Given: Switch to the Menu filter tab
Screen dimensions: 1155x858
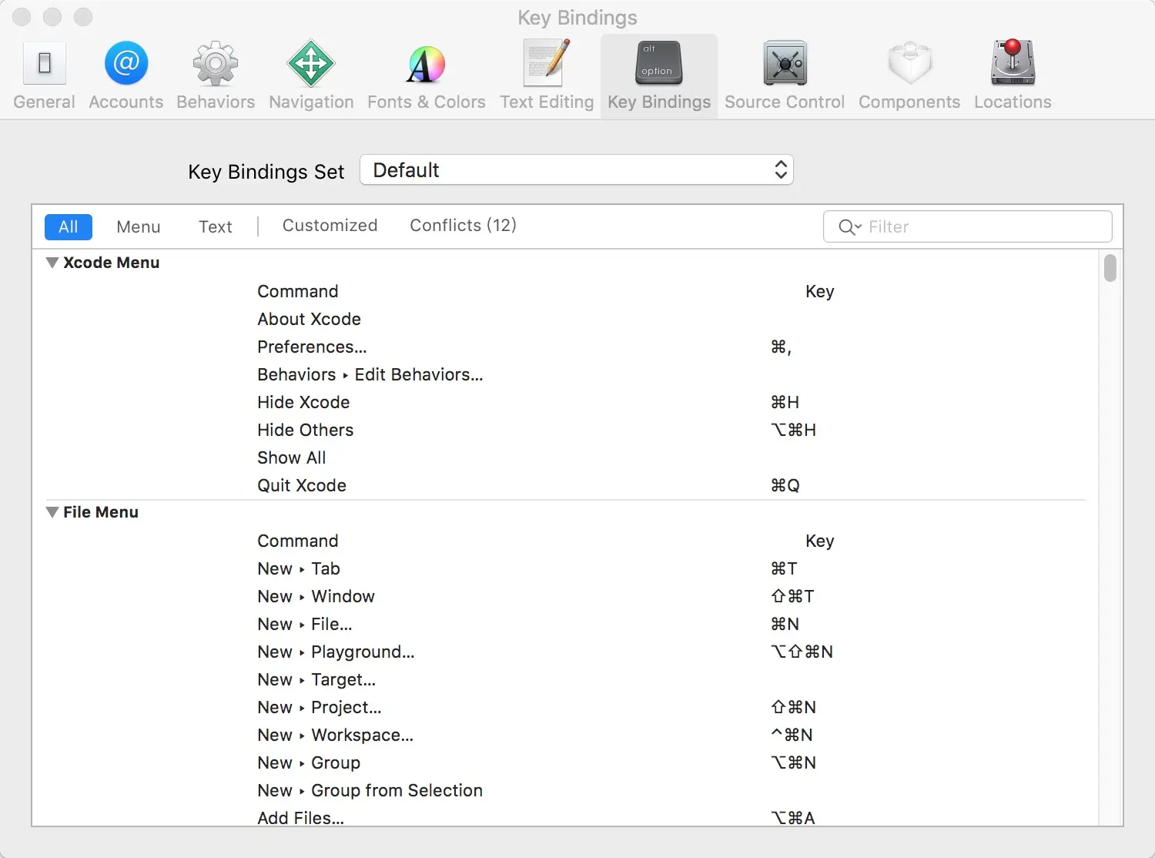Looking at the screenshot, I should click(139, 226).
